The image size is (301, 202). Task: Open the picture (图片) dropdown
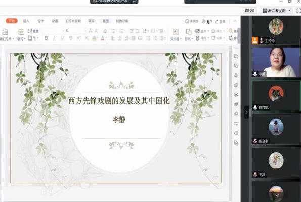pos(202,31)
